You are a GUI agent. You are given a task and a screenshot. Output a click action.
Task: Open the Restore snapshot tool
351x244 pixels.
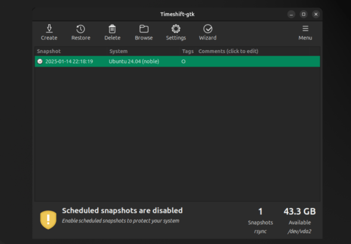(x=81, y=33)
